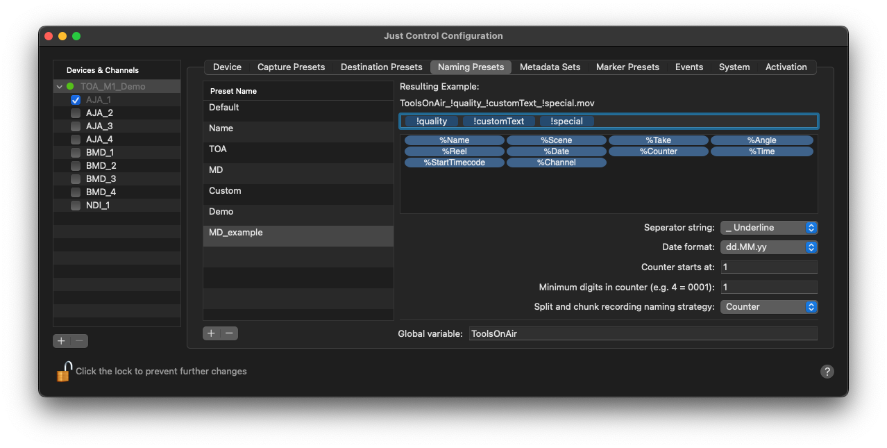Switch to the Marker Presets tab

tap(627, 67)
